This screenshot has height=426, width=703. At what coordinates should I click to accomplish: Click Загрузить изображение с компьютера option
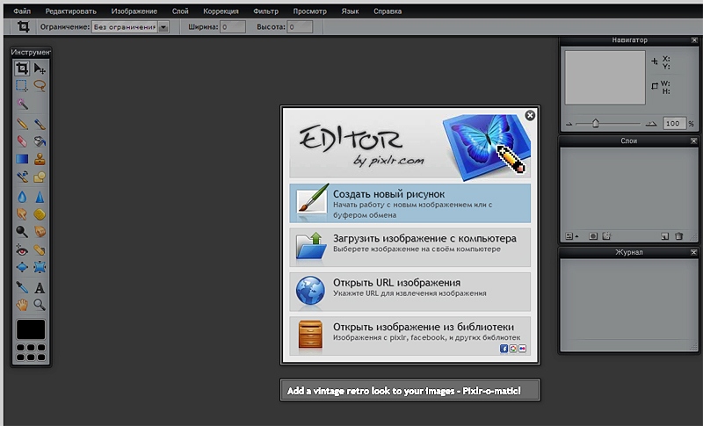409,248
